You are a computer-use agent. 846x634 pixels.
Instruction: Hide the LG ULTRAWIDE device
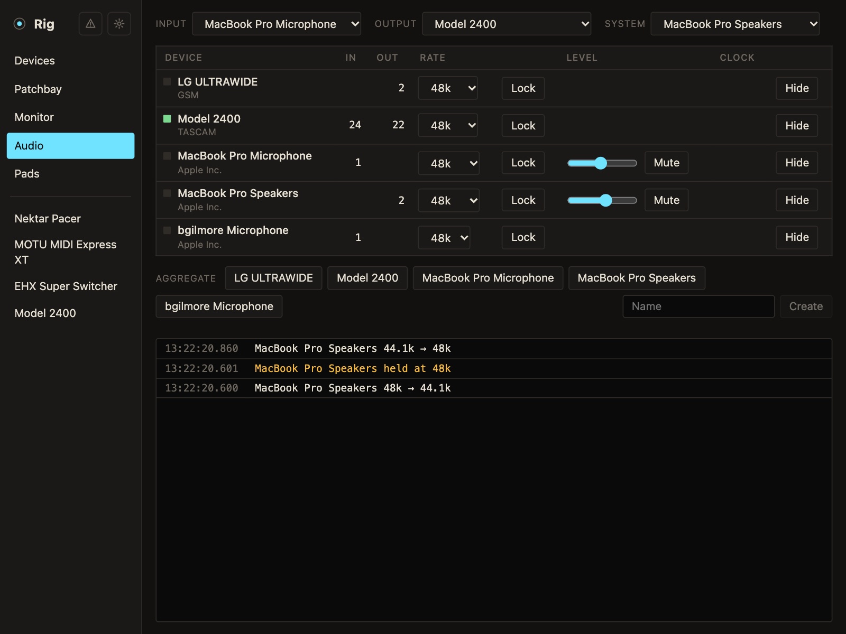coord(797,88)
